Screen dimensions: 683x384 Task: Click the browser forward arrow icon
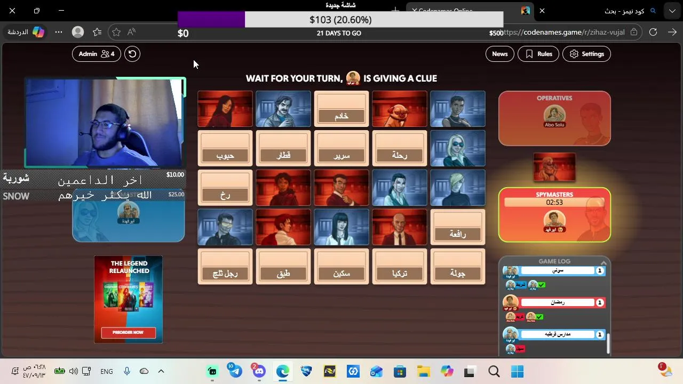[672, 32]
